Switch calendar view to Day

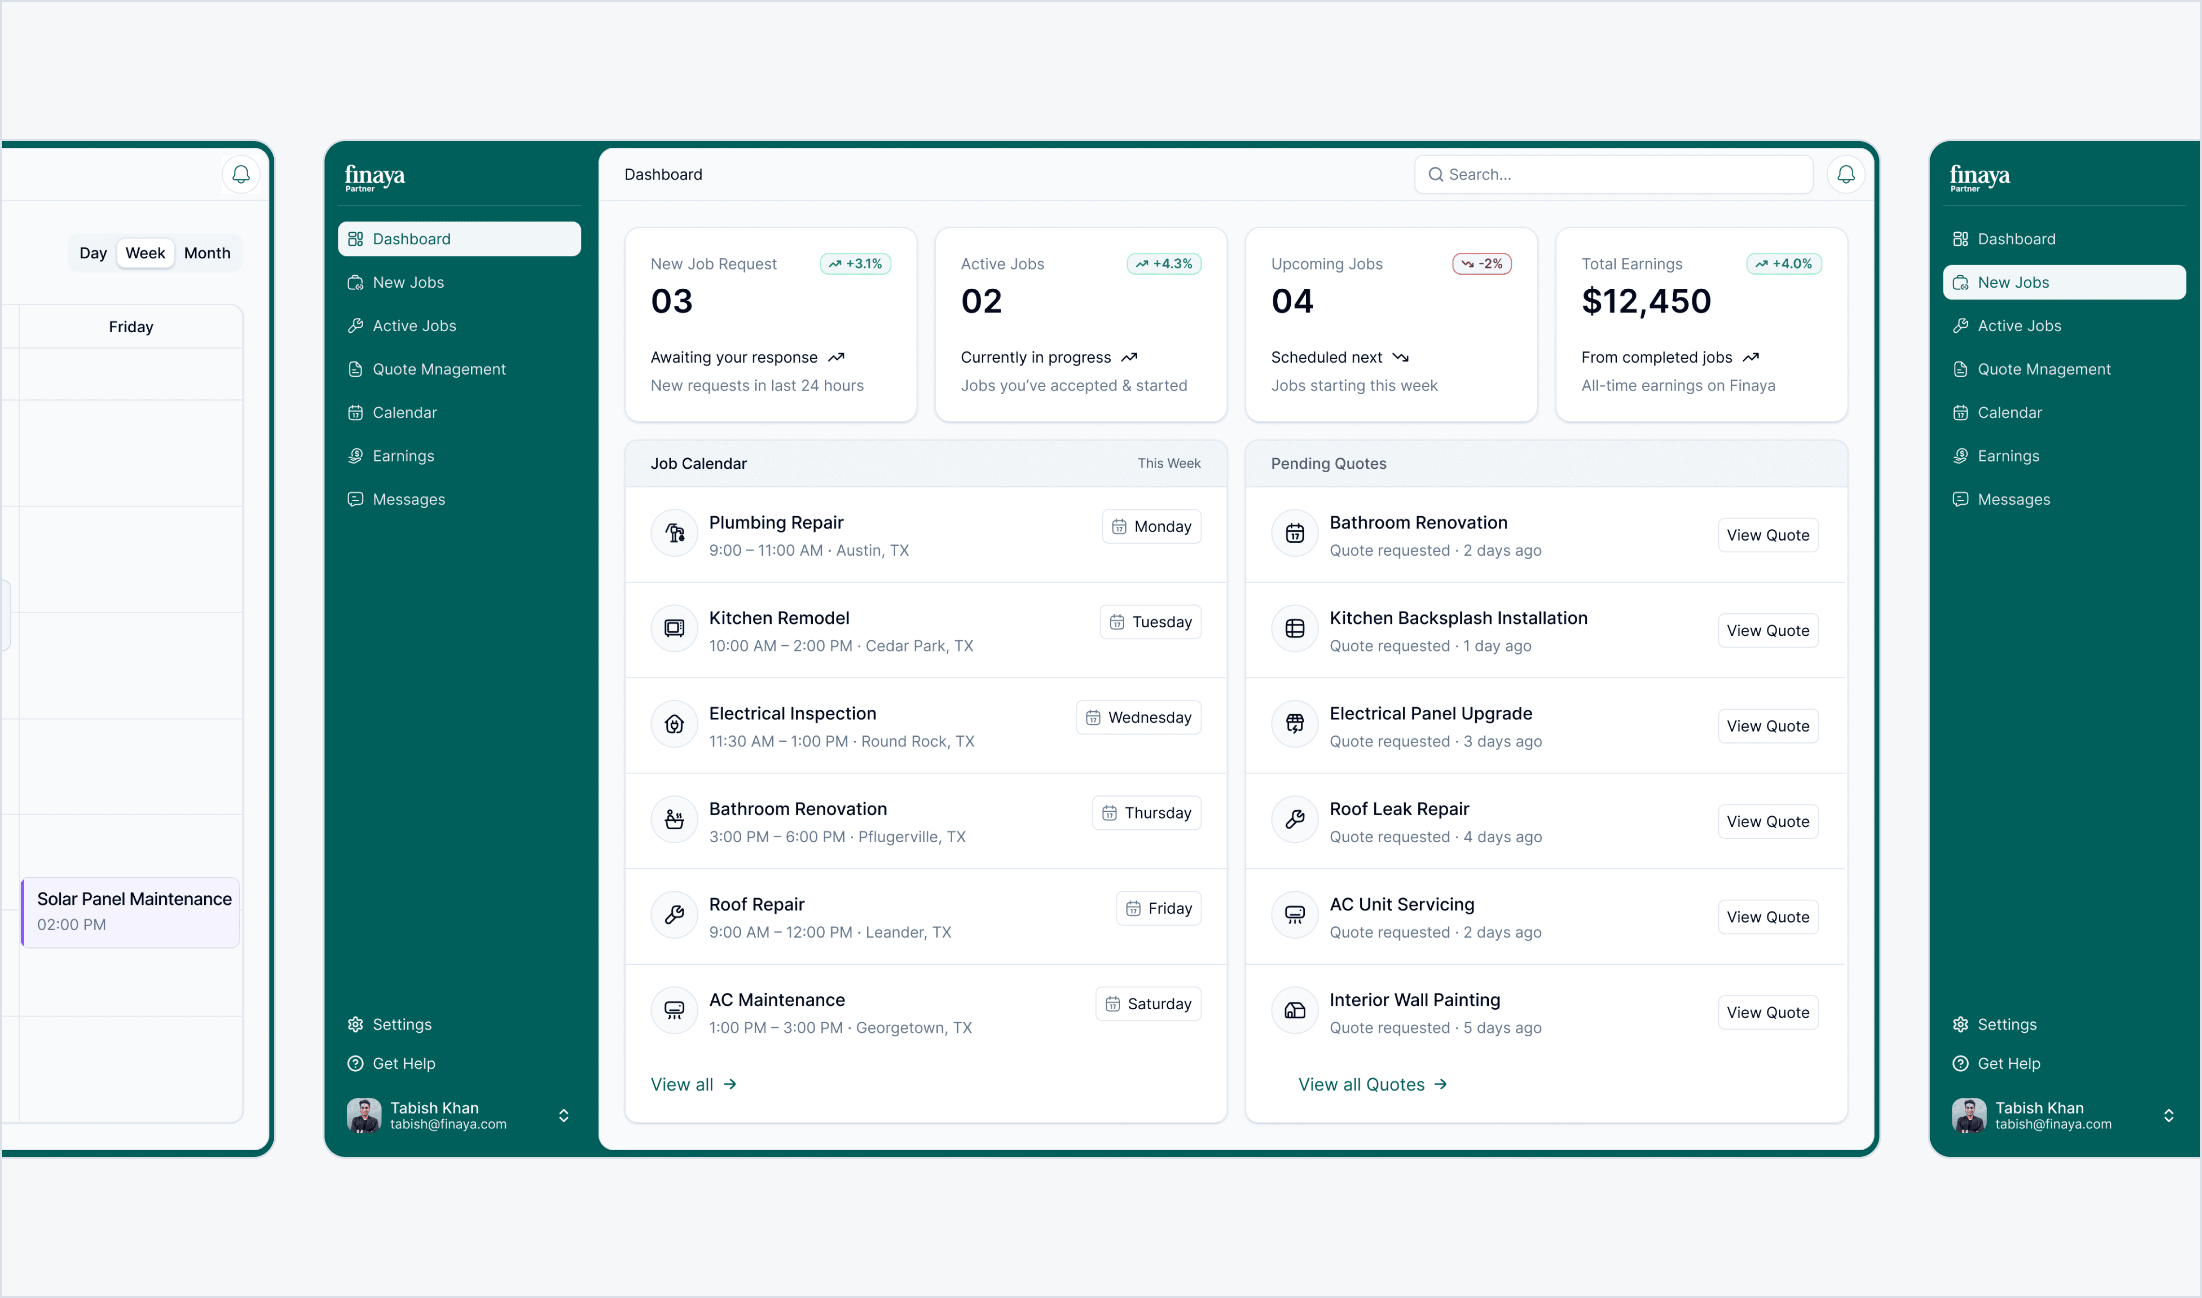93,253
